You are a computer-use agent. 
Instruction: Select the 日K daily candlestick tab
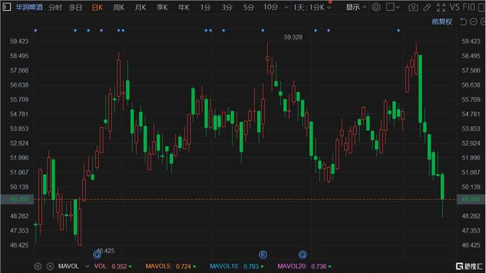pos(97,7)
